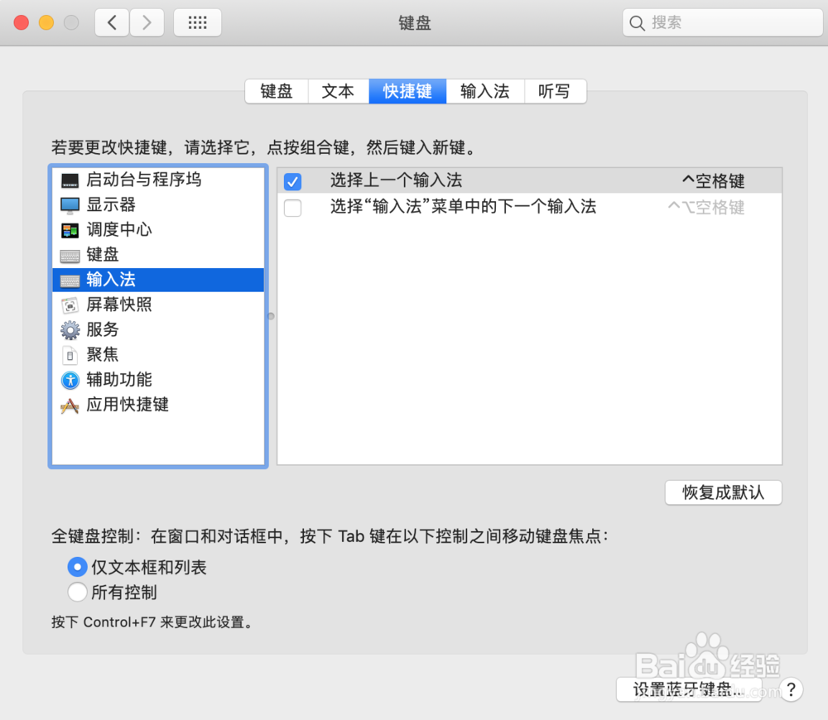Enable 选择"输入法"菜单中的下一个输入法
The height and width of the screenshot is (720, 828).
point(291,207)
